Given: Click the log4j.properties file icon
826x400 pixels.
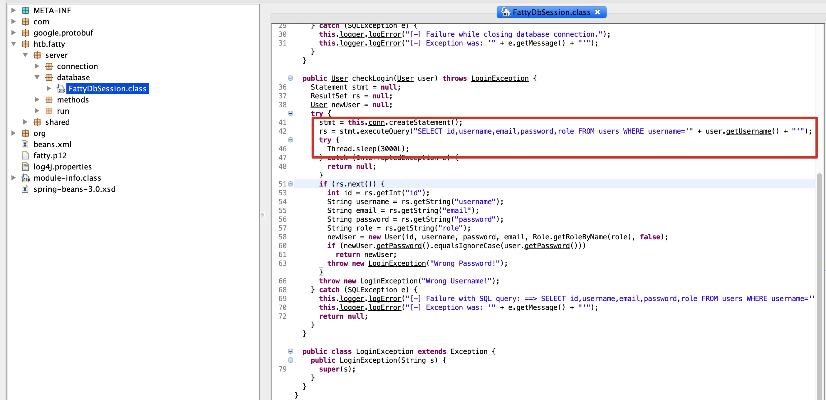Looking at the screenshot, I should point(25,167).
